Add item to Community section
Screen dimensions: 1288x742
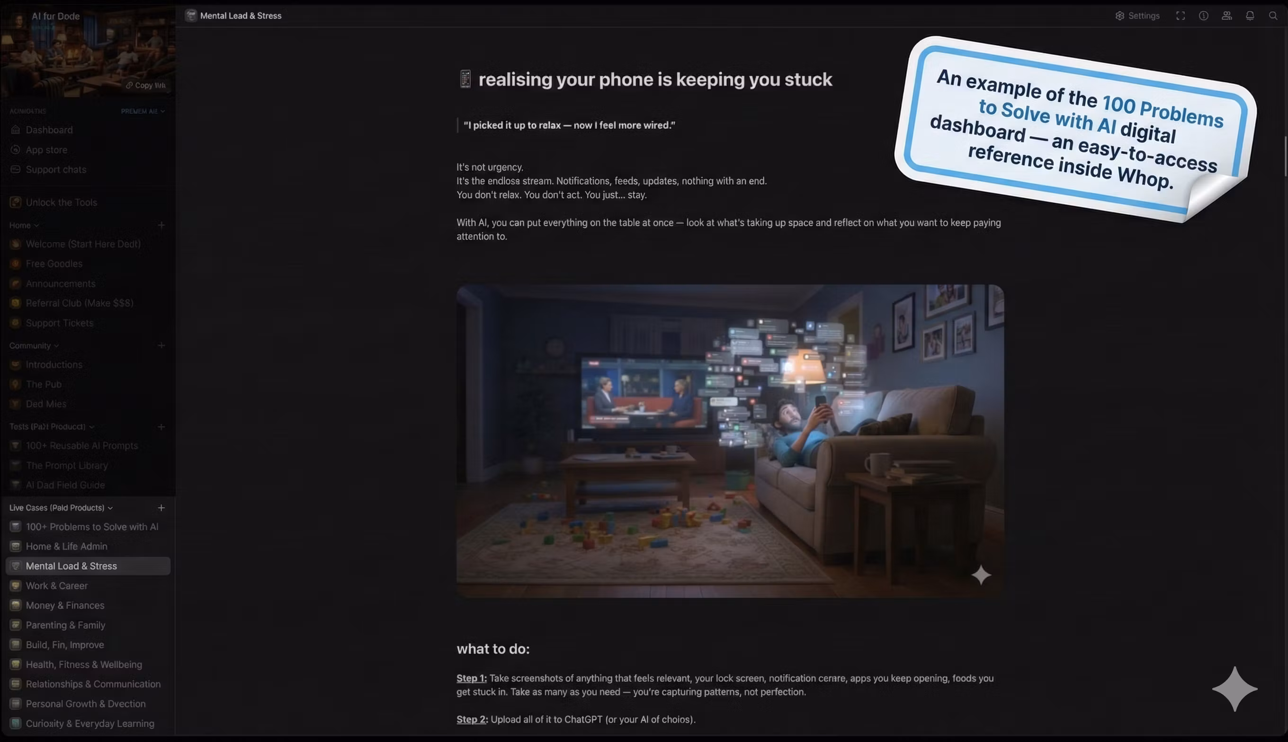point(161,345)
